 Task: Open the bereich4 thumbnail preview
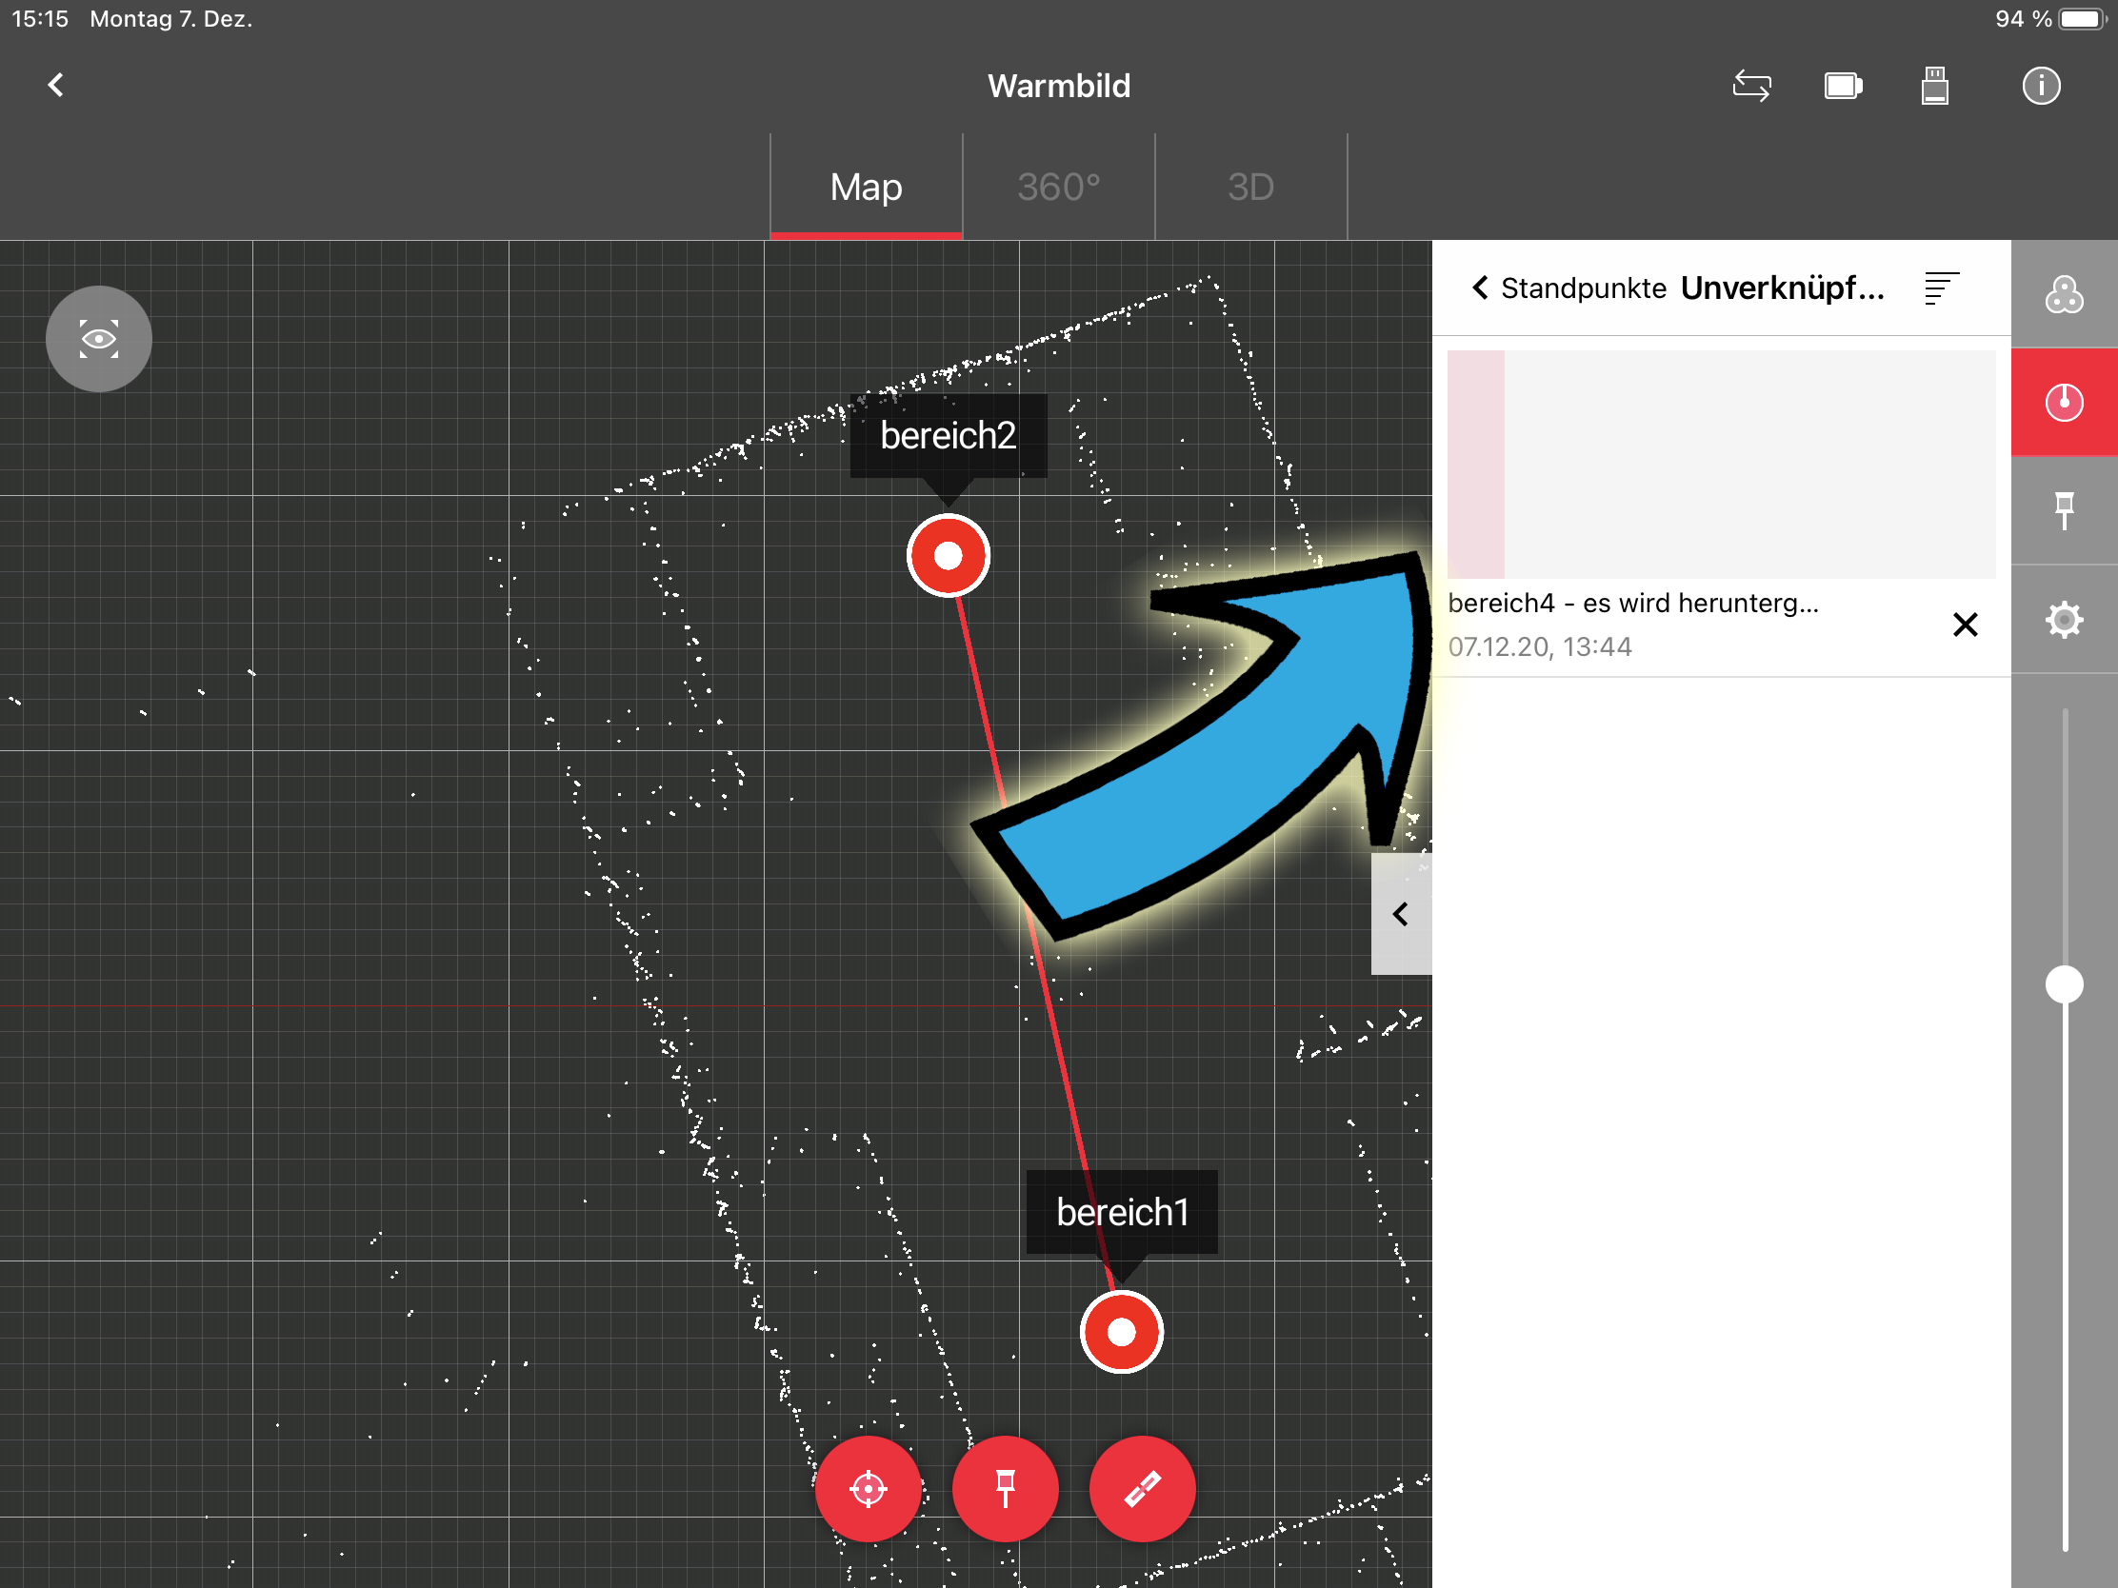(x=1721, y=465)
